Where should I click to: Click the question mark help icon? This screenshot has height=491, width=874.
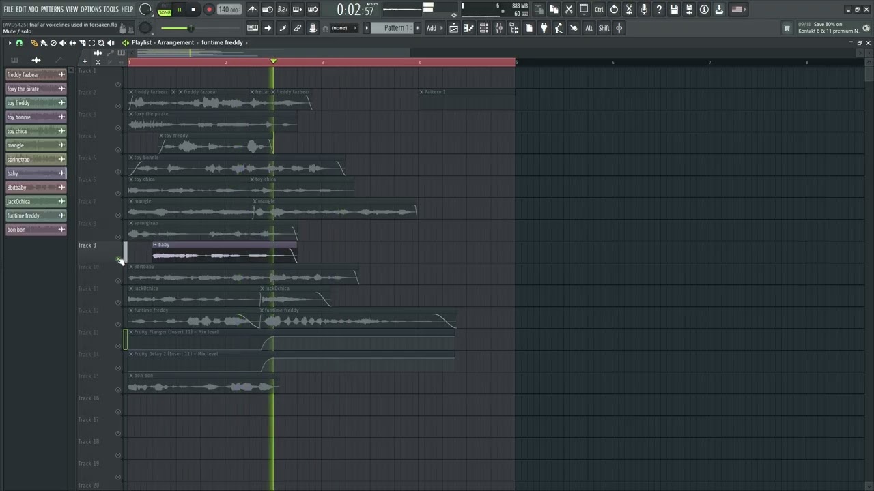tap(659, 10)
